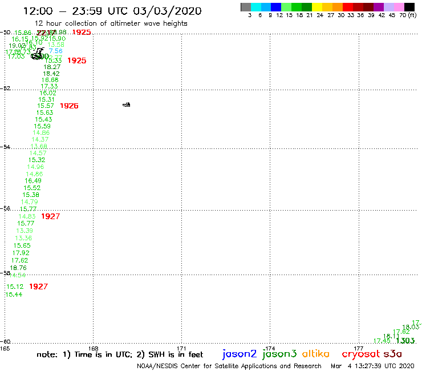Click the NOAA/NESDIS credit line

coord(229,366)
